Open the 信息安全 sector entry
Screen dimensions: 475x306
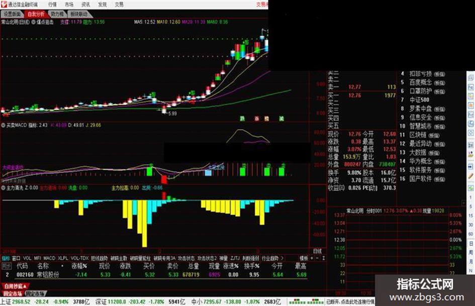pos(427,117)
